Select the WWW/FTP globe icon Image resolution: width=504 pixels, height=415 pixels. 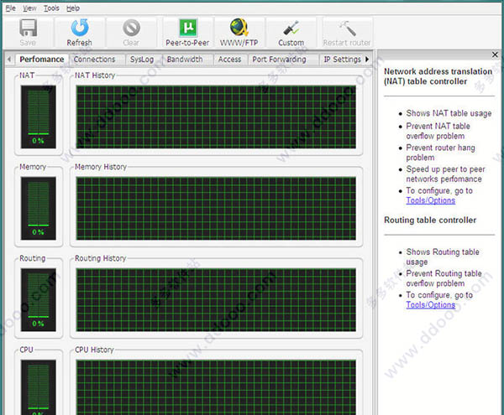click(239, 28)
